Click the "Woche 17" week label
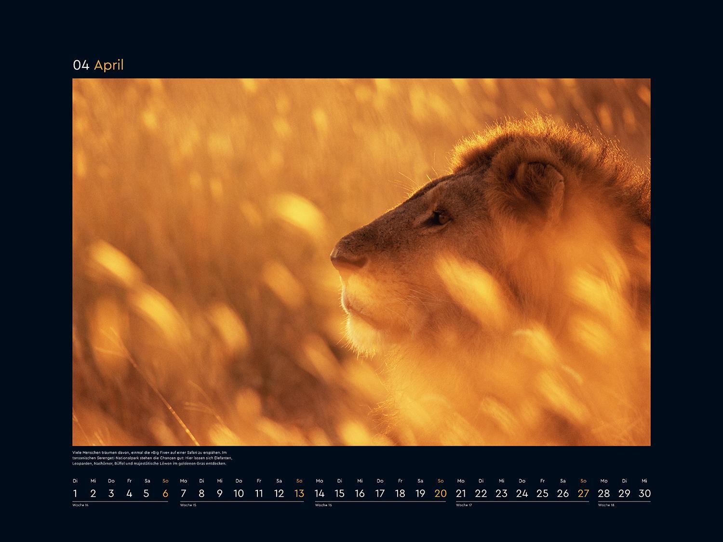The height and width of the screenshot is (542, 723). 464,505
